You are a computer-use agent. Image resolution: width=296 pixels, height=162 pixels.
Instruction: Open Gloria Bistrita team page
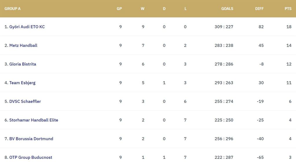23,64
